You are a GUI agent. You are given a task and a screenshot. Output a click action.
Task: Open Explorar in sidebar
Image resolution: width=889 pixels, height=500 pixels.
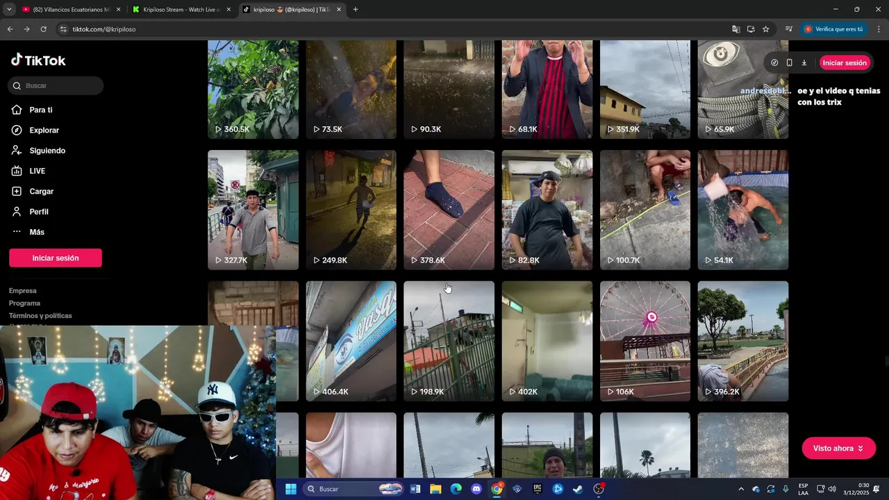click(x=44, y=130)
